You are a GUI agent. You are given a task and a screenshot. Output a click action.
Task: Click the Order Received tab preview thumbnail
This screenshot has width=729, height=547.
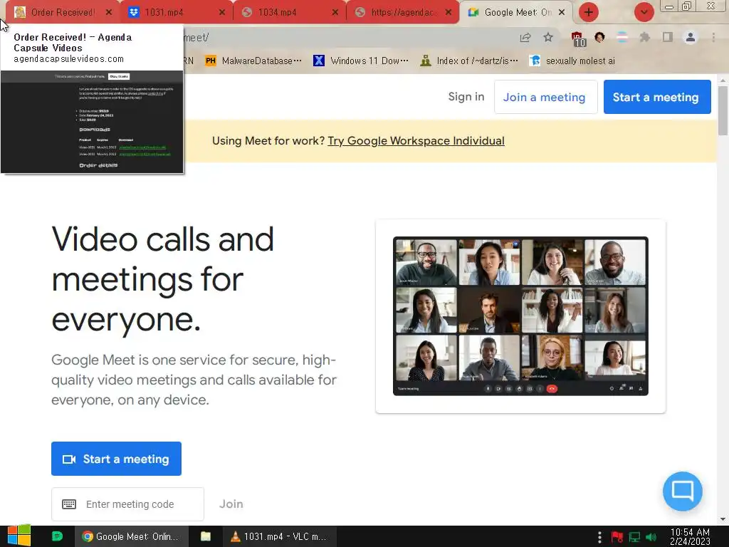click(x=92, y=122)
